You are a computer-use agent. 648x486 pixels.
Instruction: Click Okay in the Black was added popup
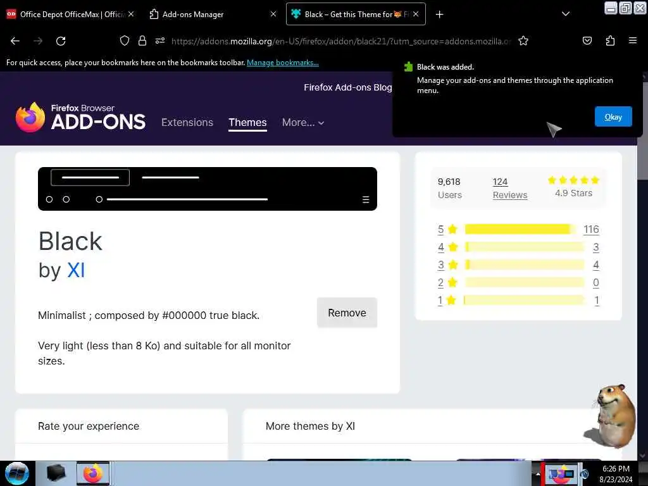click(x=613, y=117)
